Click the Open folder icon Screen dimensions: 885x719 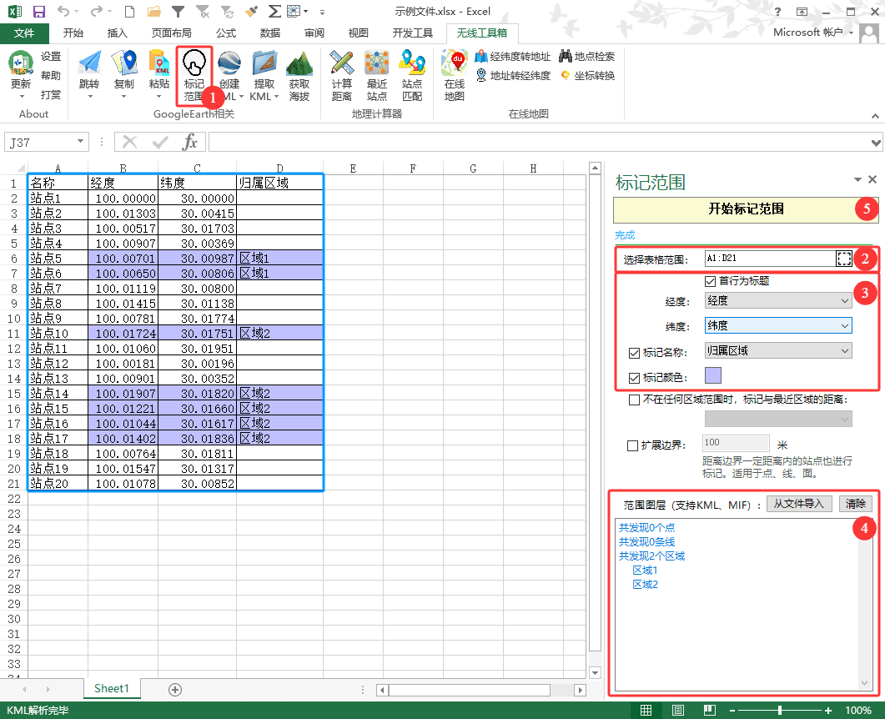click(x=153, y=12)
